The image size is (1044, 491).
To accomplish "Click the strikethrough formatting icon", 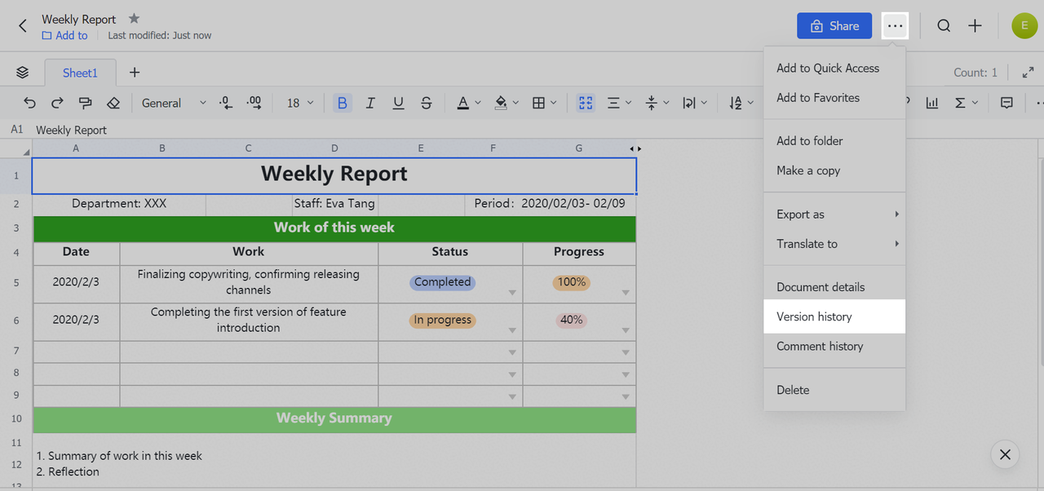I will (426, 103).
